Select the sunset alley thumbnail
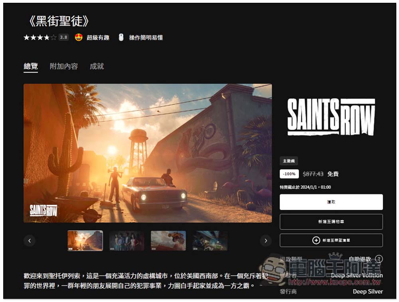The height and width of the screenshot is (302, 399). coord(85,241)
